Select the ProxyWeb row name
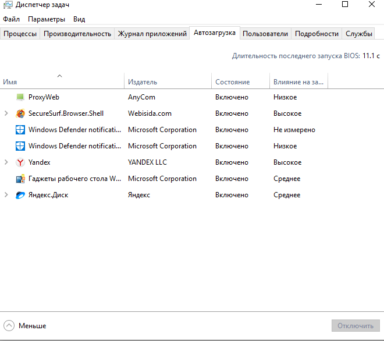Viewport: 384px width, 341px height. pos(44,97)
